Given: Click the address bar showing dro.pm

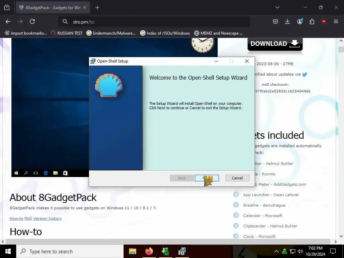Looking at the screenshot, I should click(x=154, y=22).
